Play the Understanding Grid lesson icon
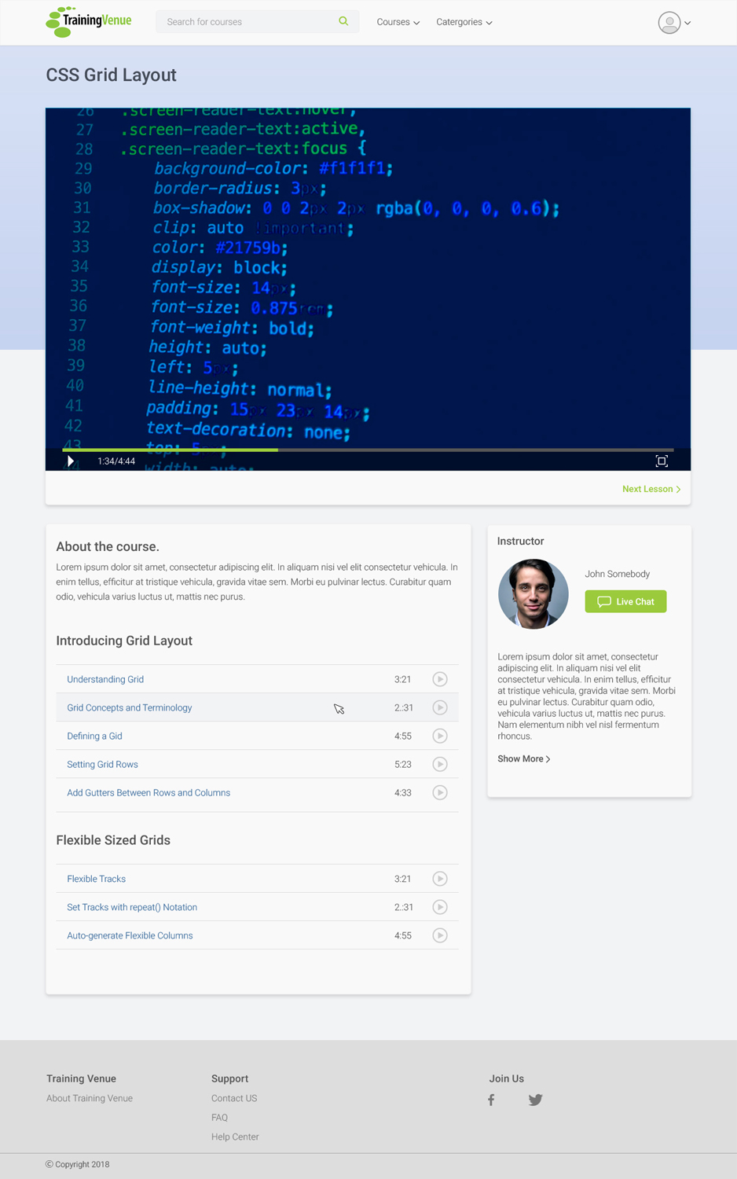Image resolution: width=737 pixels, height=1179 pixels. [440, 679]
